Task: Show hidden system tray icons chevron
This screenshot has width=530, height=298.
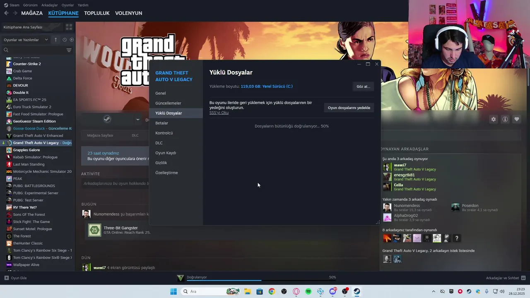Action: click(434, 291)
